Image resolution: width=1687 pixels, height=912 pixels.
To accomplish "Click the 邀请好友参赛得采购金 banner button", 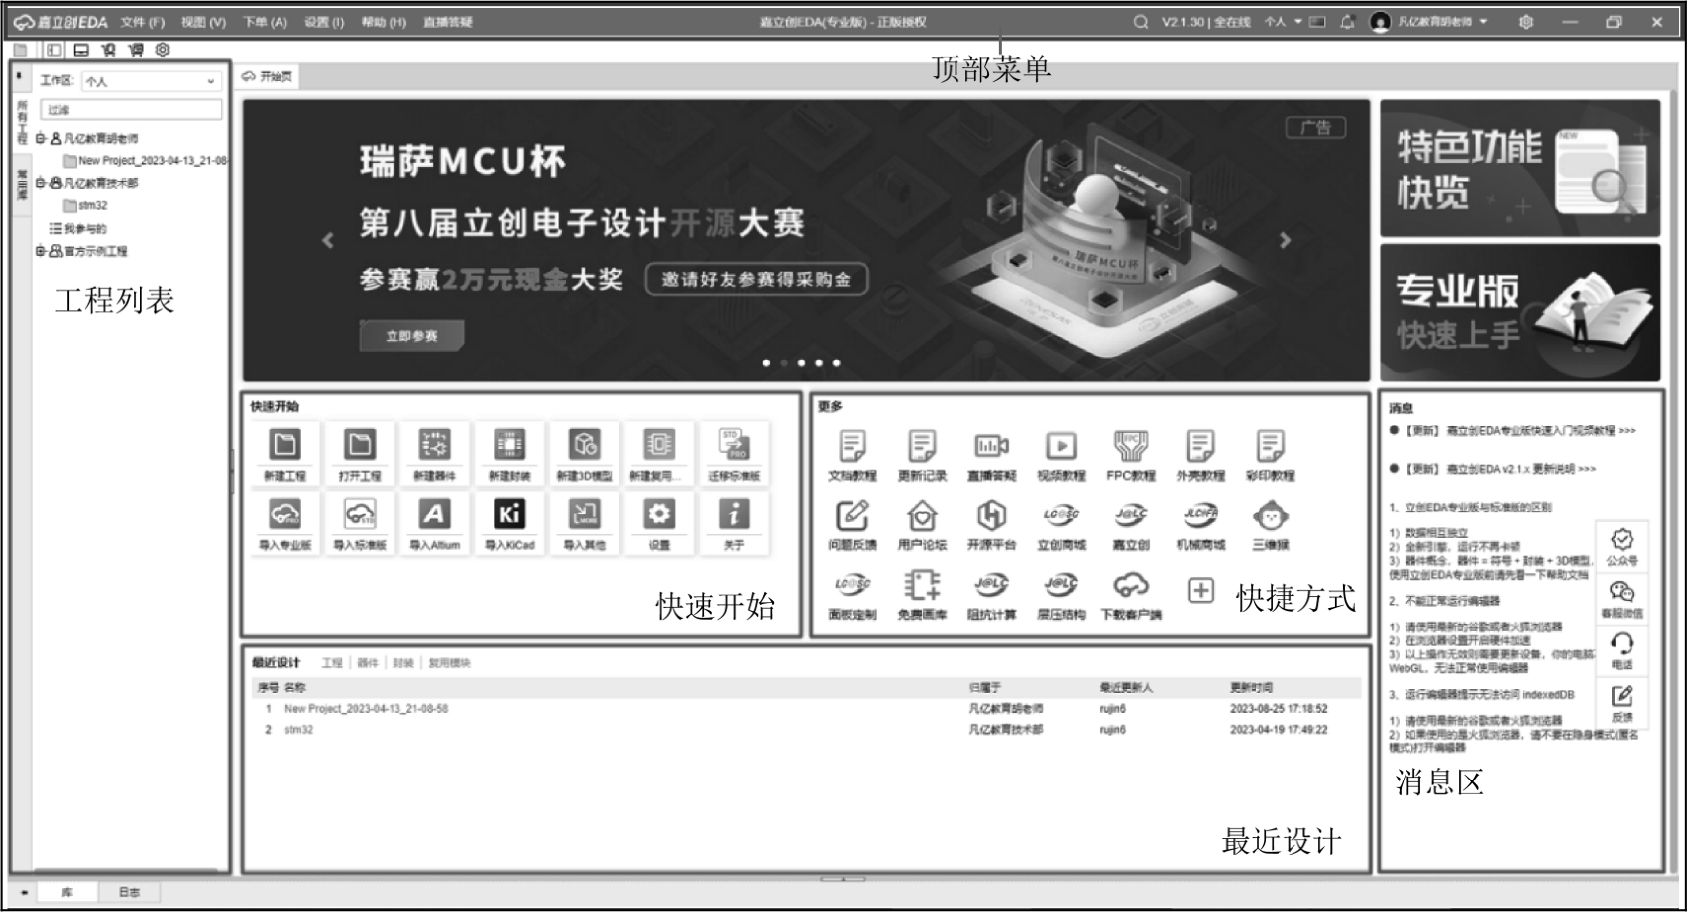I will (x=756, y=280).
